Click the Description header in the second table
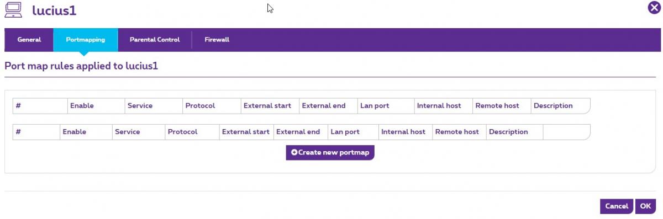The image size is (663, 219). [508, 132]
